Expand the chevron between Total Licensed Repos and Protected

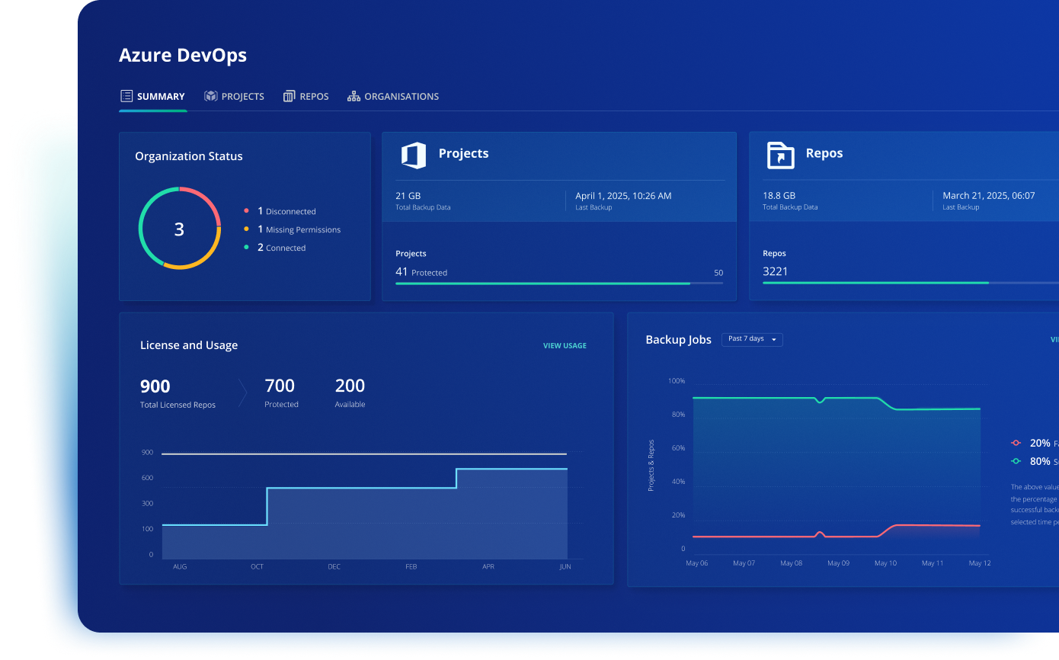tap(244, 391)
